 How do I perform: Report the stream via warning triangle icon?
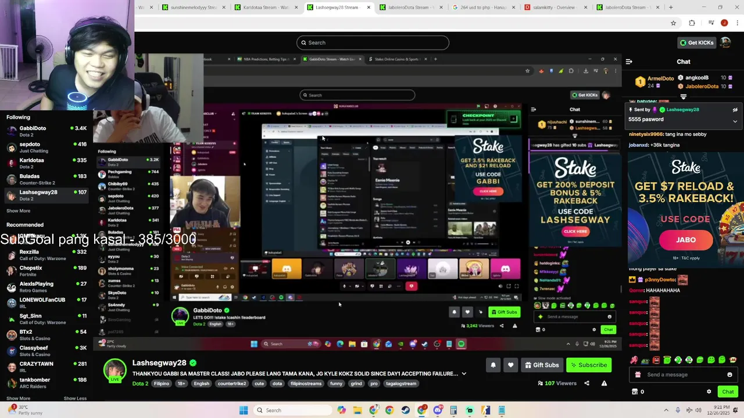[x=604, y=383]
